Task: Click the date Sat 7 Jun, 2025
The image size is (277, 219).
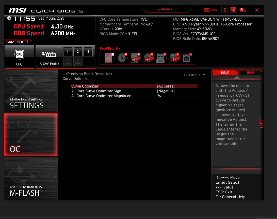Action: tap(51, 18)
